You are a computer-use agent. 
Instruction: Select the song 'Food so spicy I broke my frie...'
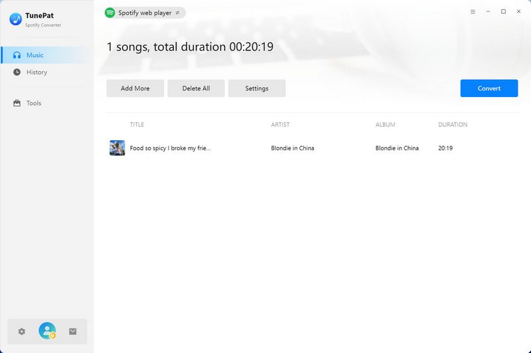click(170, 148)
